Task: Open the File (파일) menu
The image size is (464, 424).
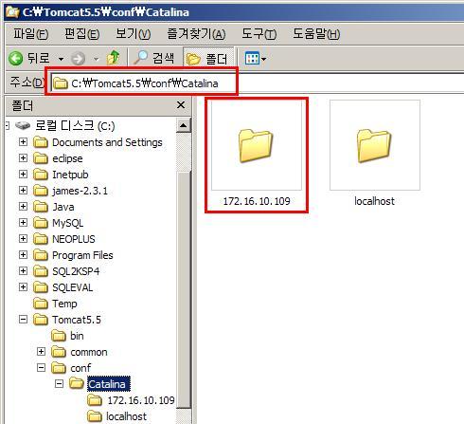Action: (x=30, y=34)
